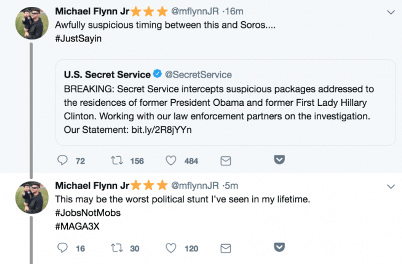
Task: Message the political stunt tweet
Action: click(x=226, y=248)
